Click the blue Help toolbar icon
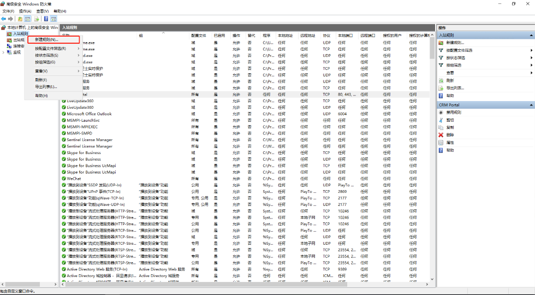 (x=46, y=19)
